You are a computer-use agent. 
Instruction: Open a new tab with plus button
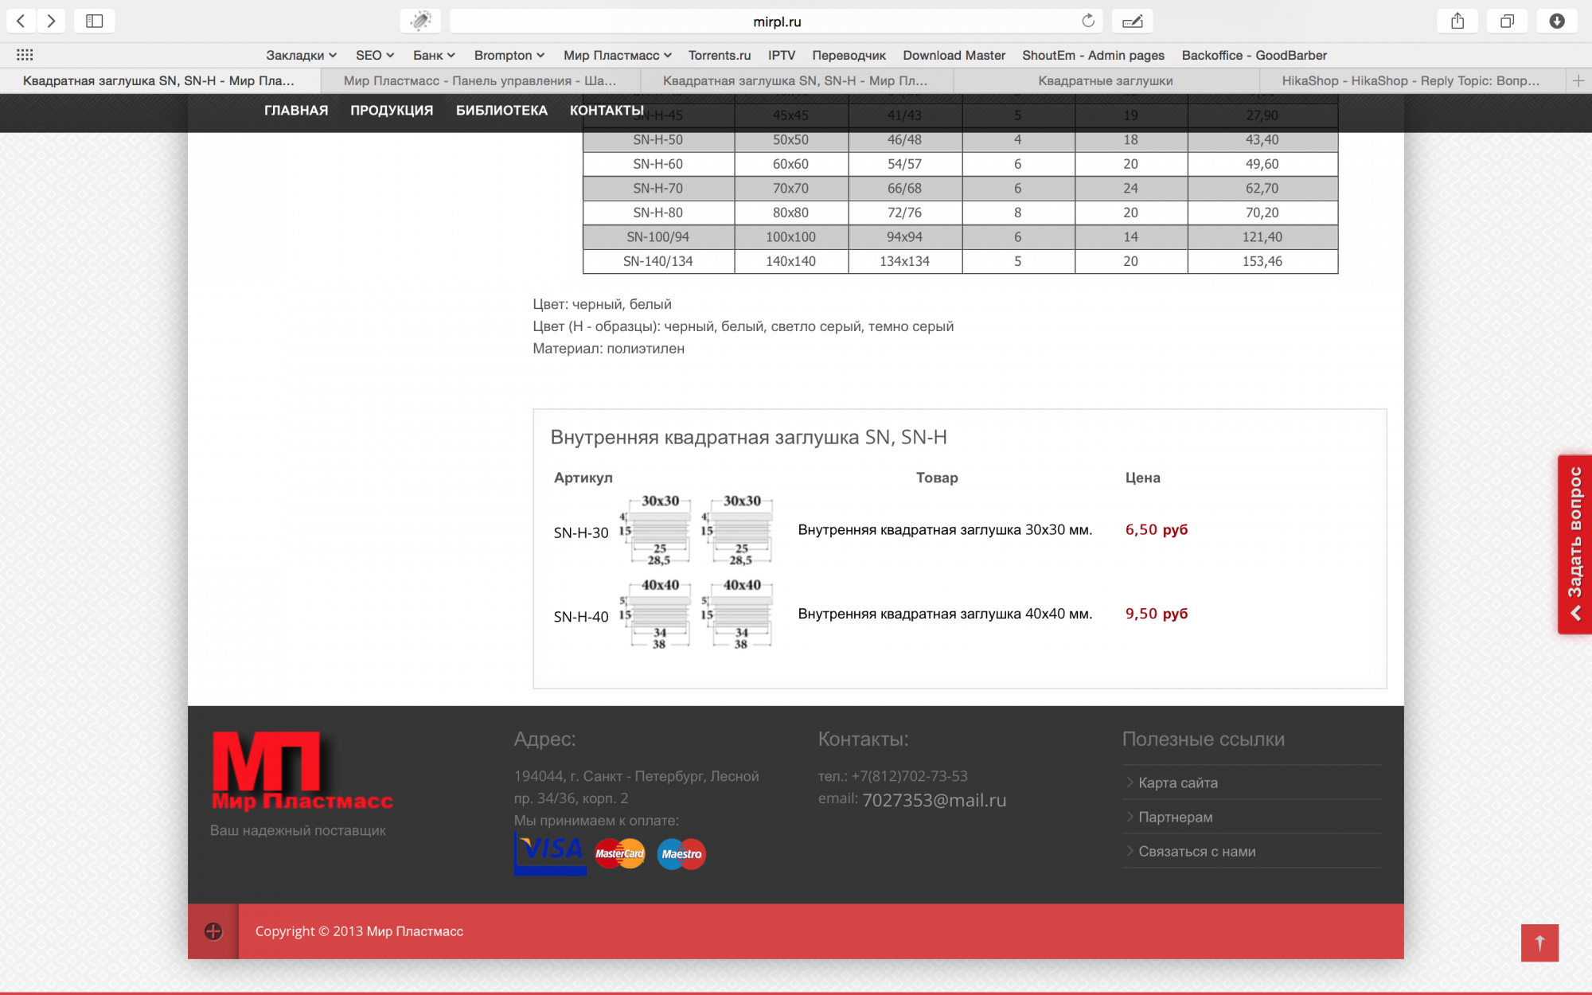point(1578,80)
